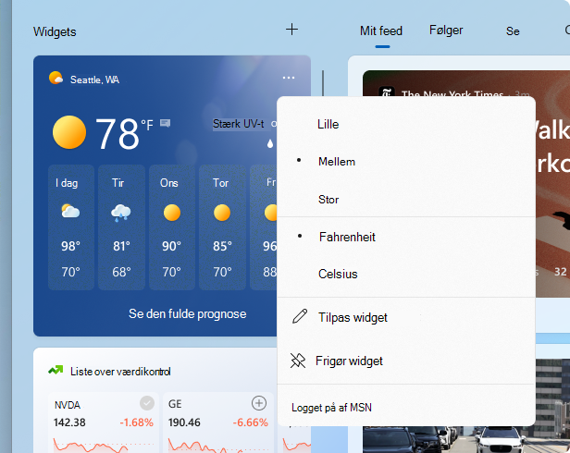Click the GE price sparkline chart
The image size is (570, 453).
(218, 445)
